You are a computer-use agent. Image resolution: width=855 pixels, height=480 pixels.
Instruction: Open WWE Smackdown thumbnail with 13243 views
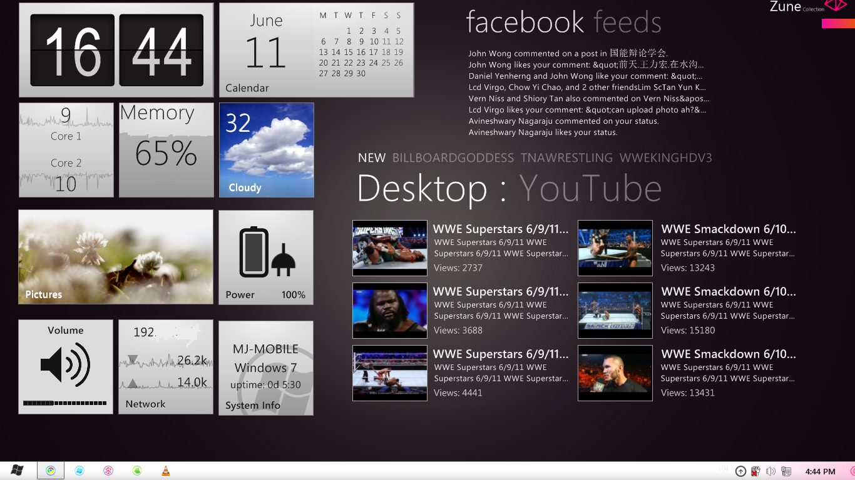pos(615,248)
